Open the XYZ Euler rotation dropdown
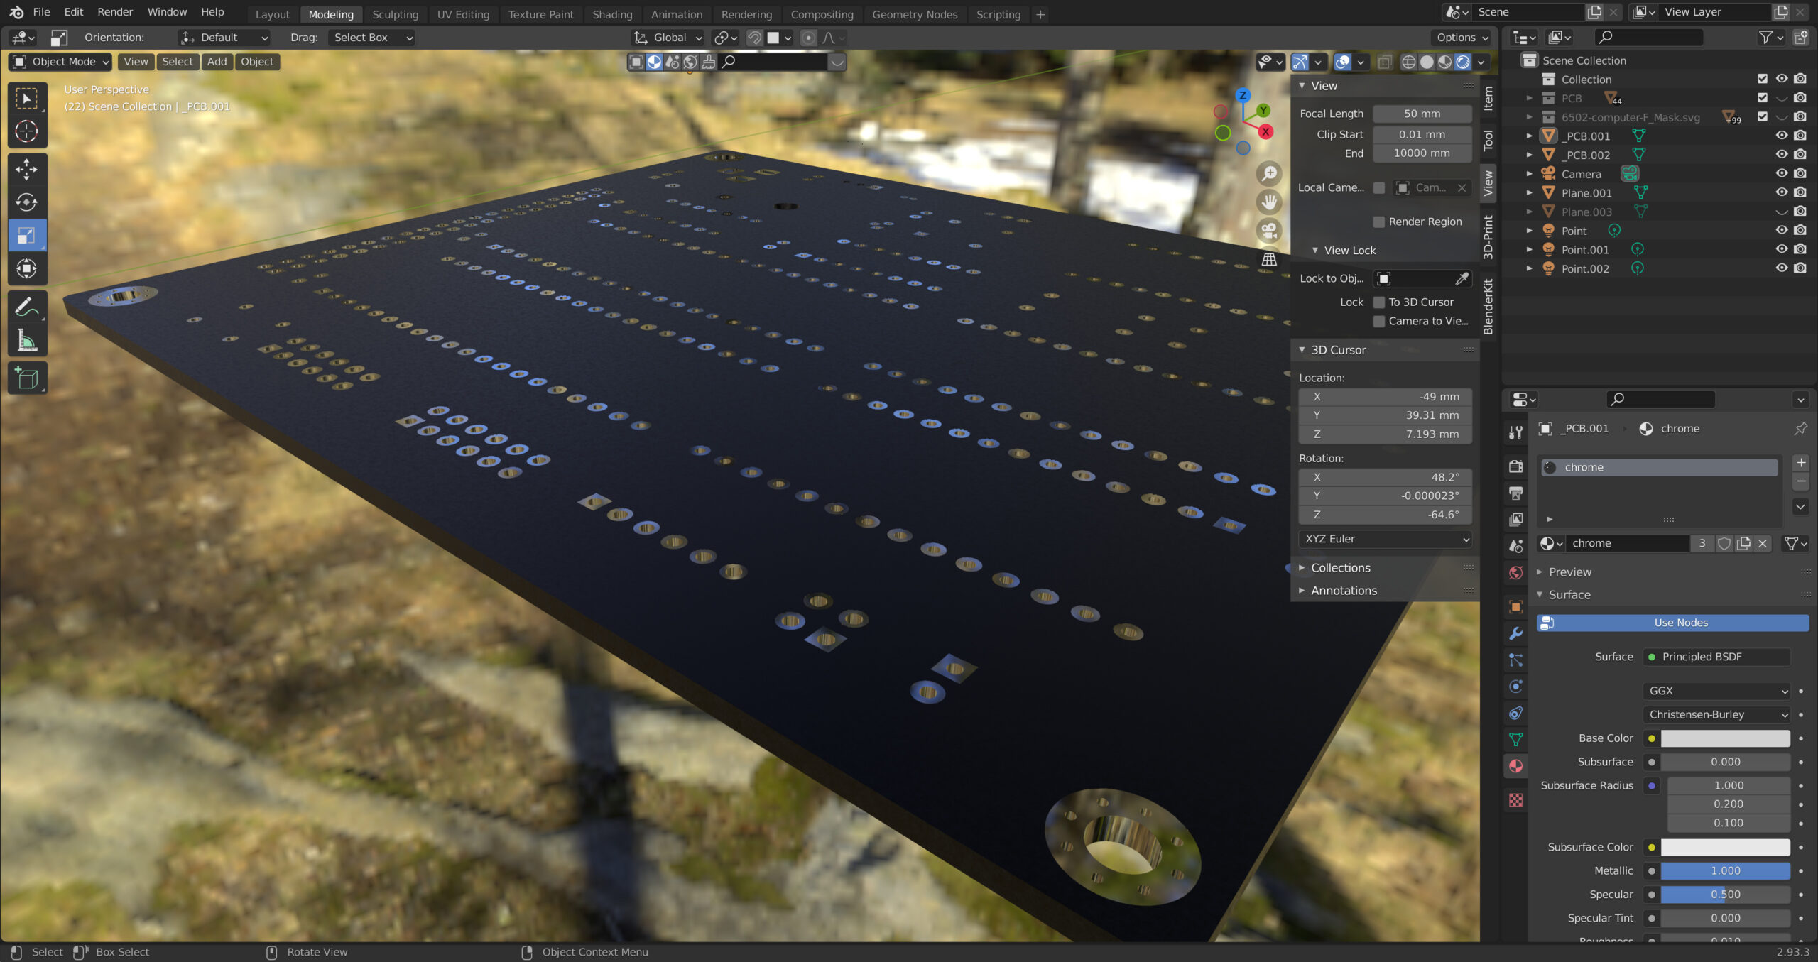Viewport: 1818px width, 962px height. (1385, 539)
